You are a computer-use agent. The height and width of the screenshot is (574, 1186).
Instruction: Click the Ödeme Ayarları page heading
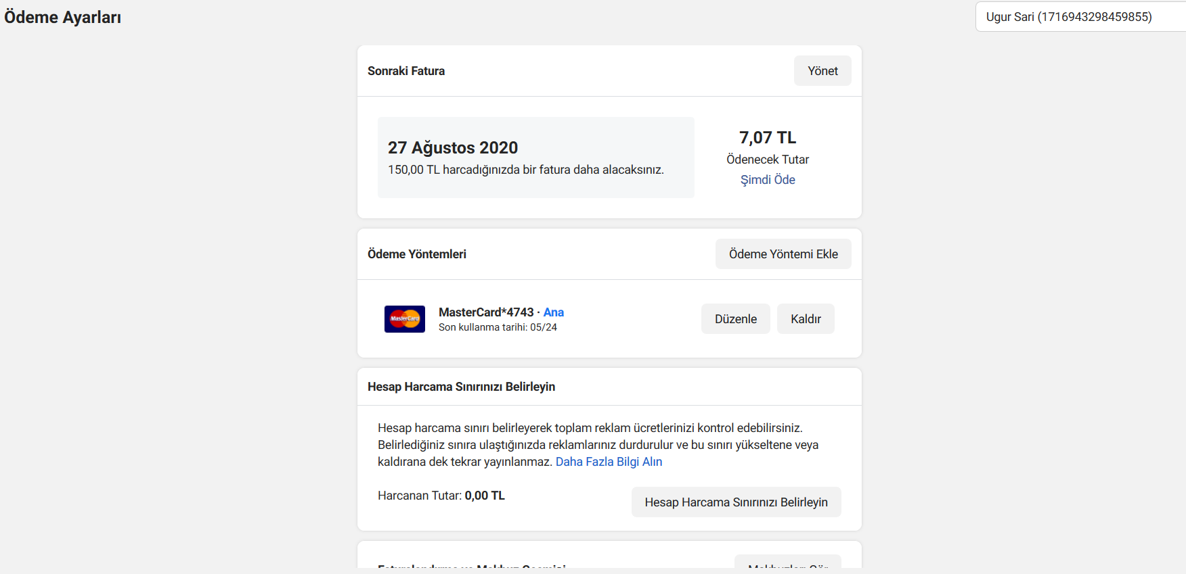pyautogui.click(x=63, y=18)
